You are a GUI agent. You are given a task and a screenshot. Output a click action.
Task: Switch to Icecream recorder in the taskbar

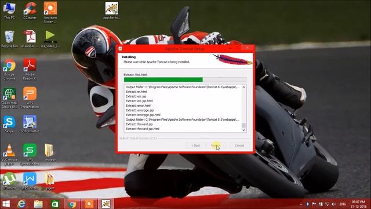click(x=89, y=204)
